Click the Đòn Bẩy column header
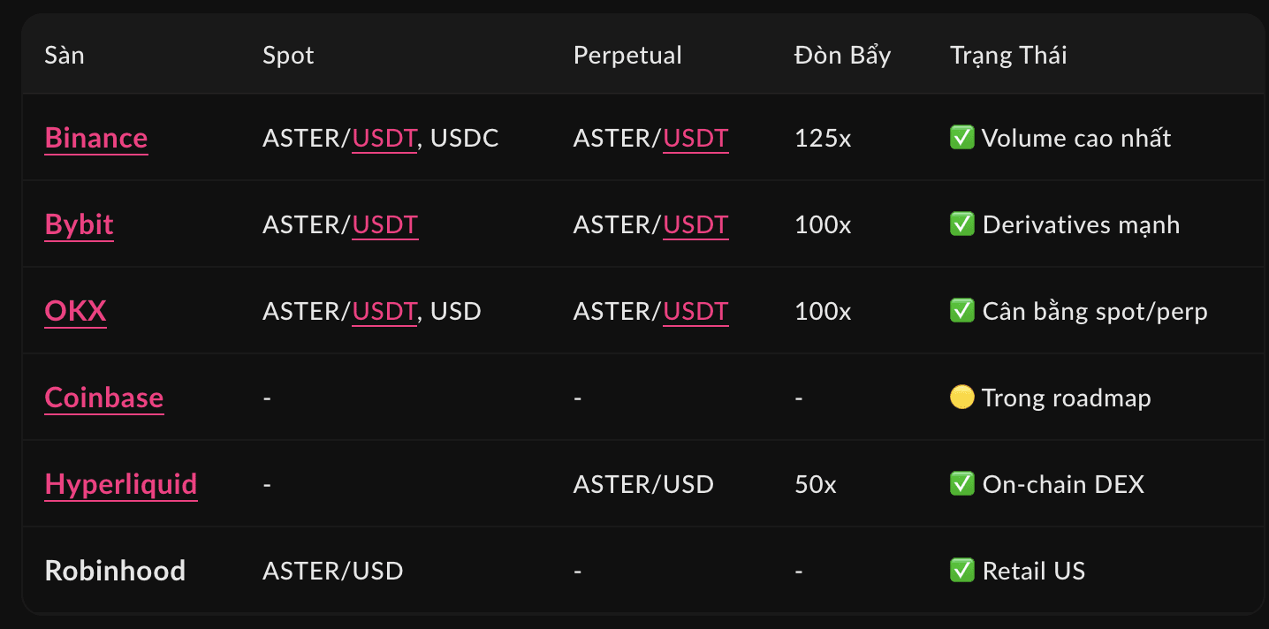1269x629 pixels. (842, 55)
